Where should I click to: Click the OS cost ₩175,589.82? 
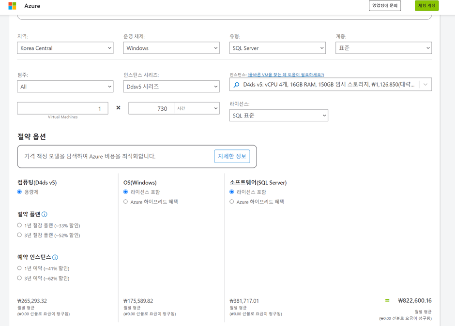[x=138, y=301]
